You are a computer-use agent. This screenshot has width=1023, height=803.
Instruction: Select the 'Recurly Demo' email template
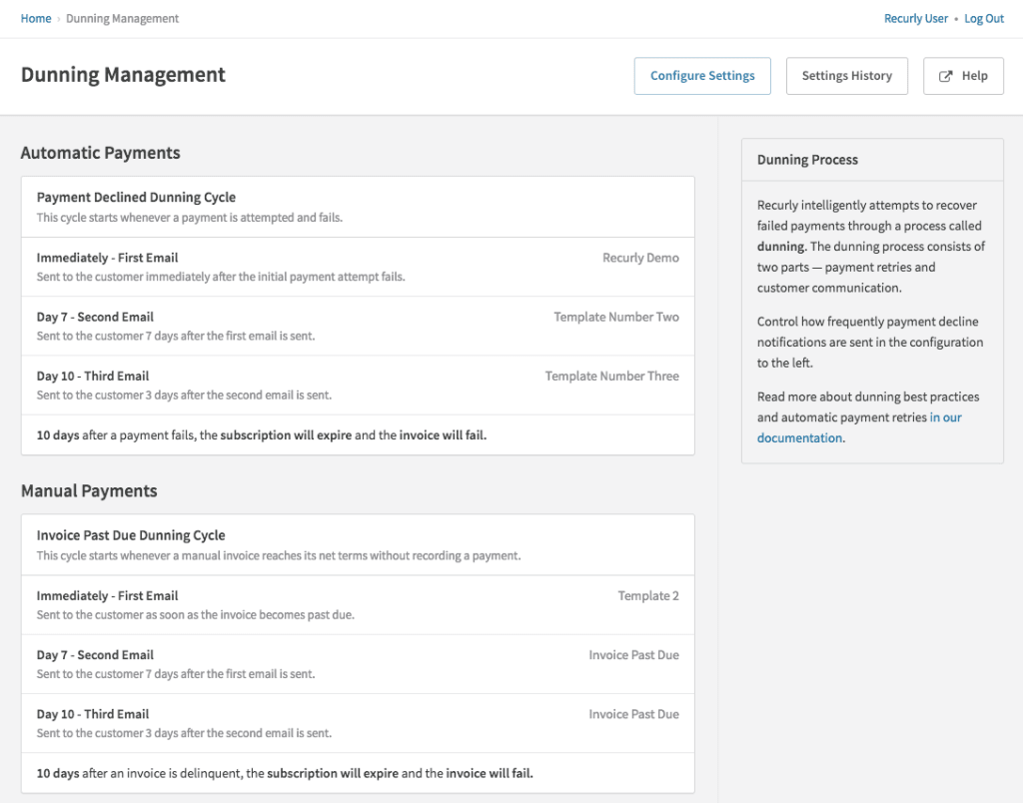point(640,257)
